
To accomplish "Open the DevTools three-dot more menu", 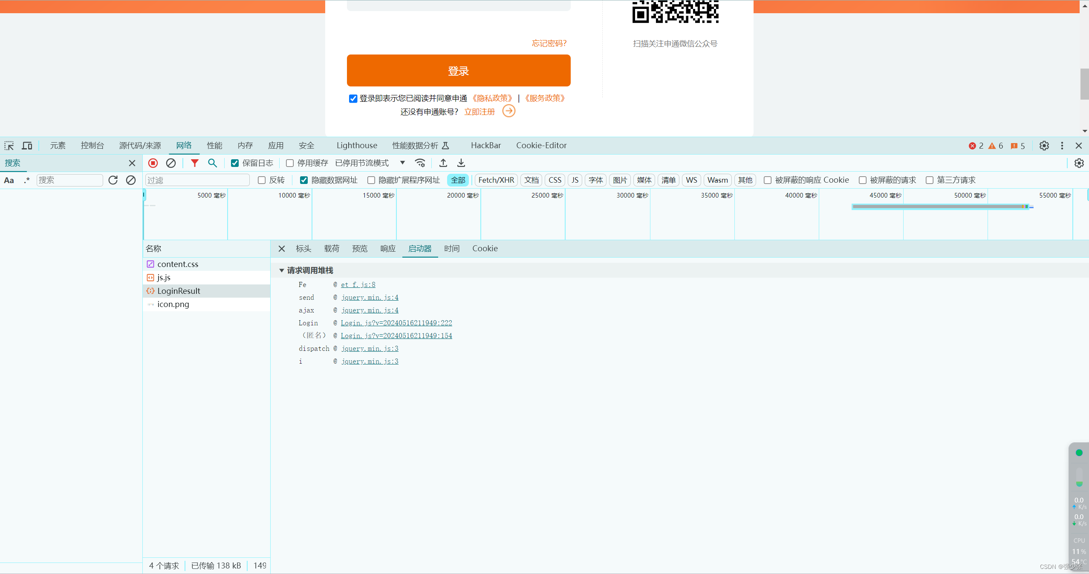I will pyautogui.click(x=1062, y=146).
